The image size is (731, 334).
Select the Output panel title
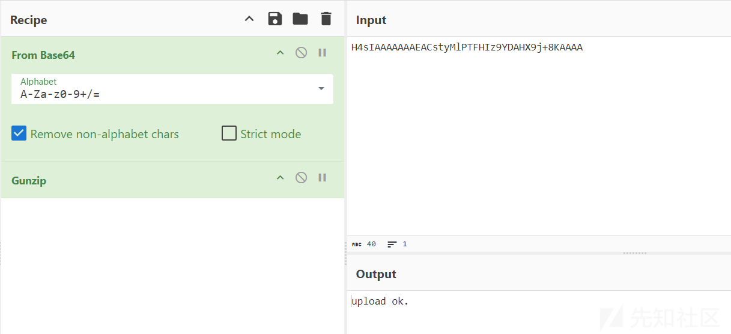[x=376, y=274]
